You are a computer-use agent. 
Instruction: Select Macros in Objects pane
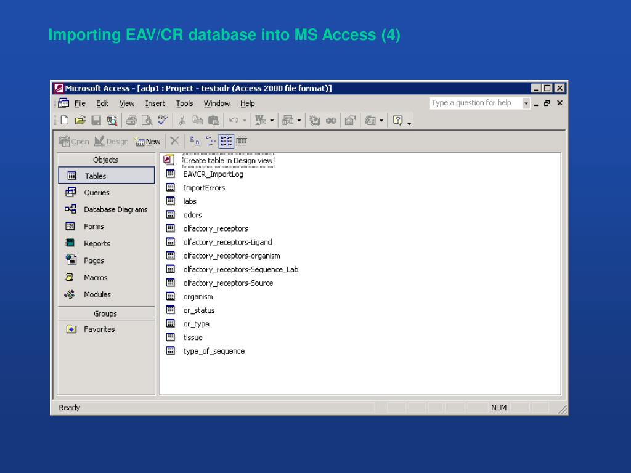[86, 278]
